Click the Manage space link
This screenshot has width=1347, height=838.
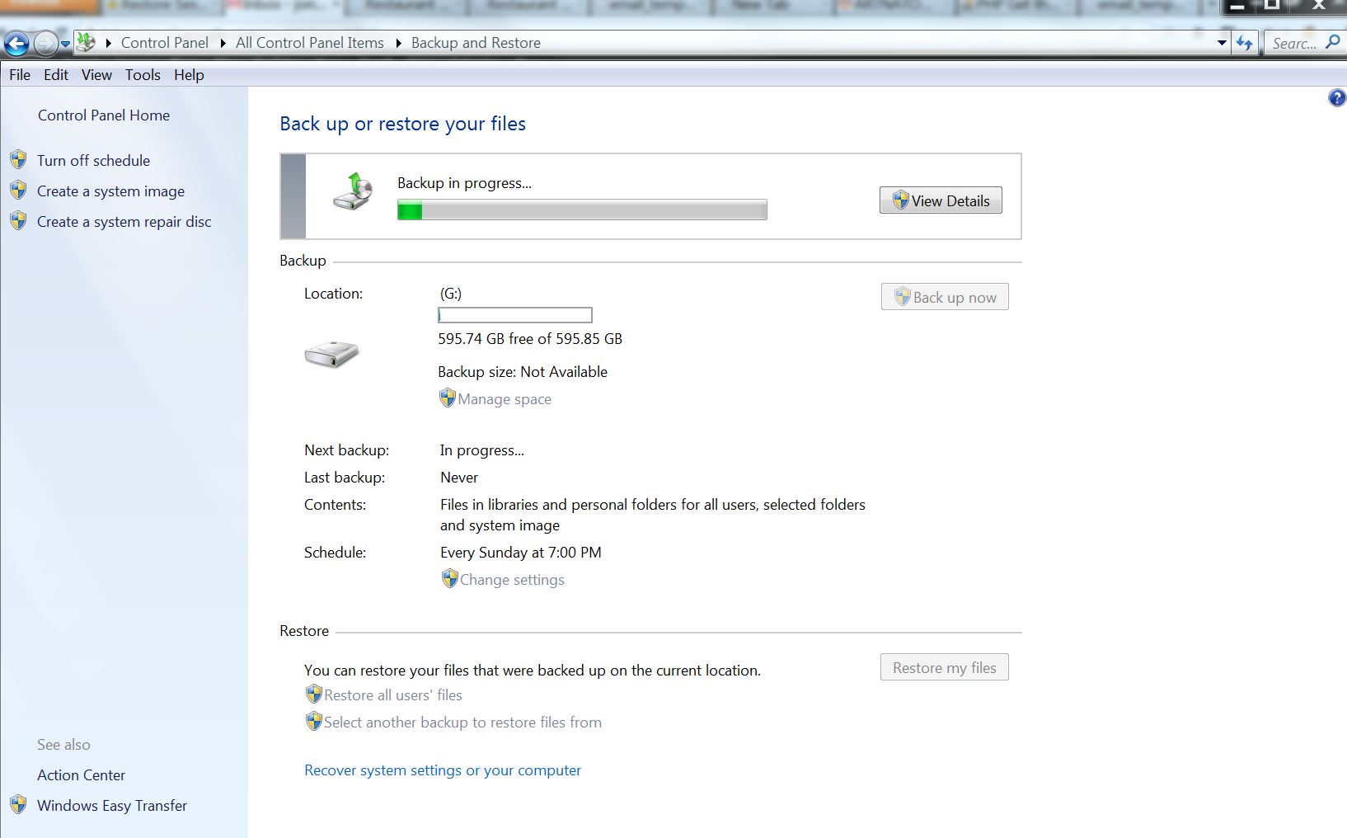pyautogui.click(x=505, y=399)
